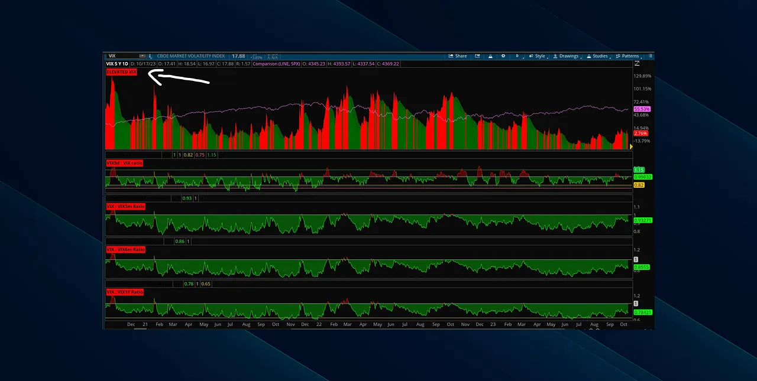Click the green 1.15 level bubble
This screenshot has width=757, height=381.
coord(639,170)
